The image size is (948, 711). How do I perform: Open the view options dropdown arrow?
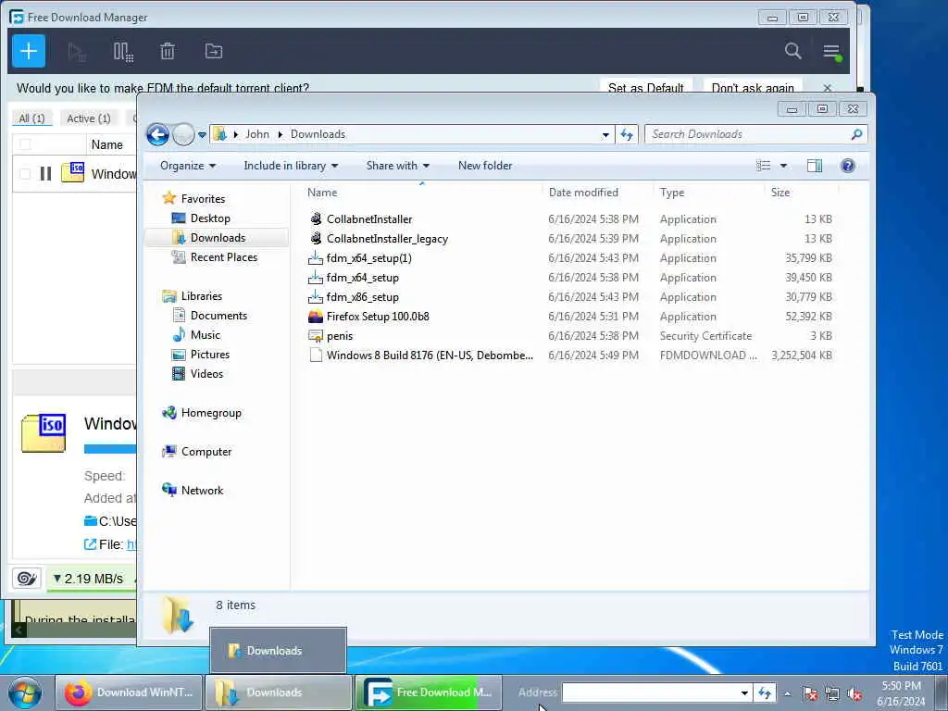tap(783, 166)
